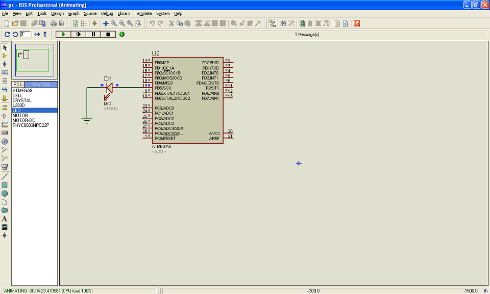Stop the running simulation
The height and width of the screenshot is (294, 490).
(108, 34)
